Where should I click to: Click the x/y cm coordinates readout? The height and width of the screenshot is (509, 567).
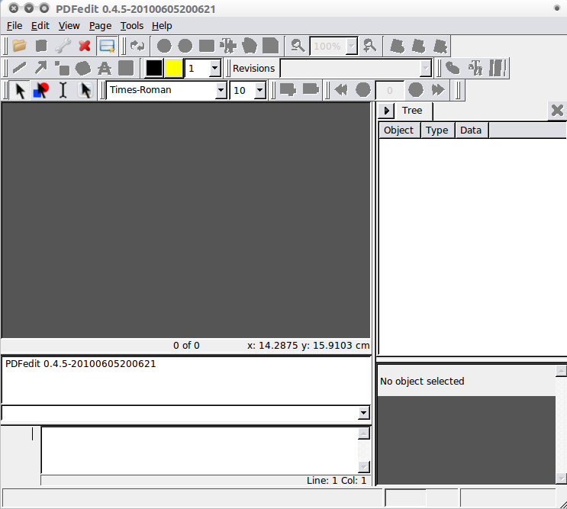pyautogui.click(x=308, y=346)
